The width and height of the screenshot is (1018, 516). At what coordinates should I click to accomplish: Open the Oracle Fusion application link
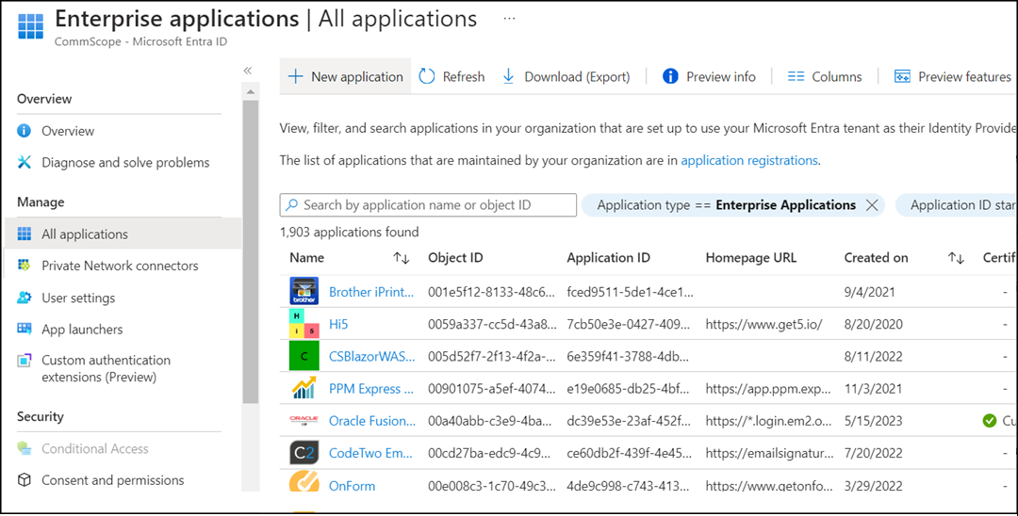(x=372, y=421)
